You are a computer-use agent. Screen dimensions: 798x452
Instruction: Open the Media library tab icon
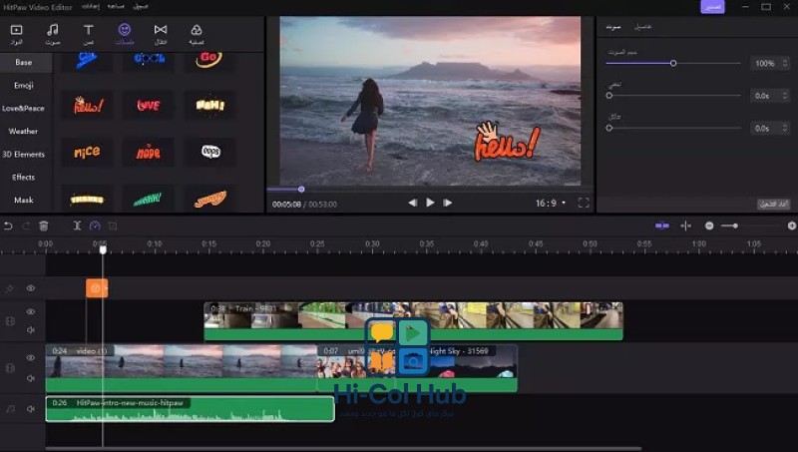pos(16,34)
